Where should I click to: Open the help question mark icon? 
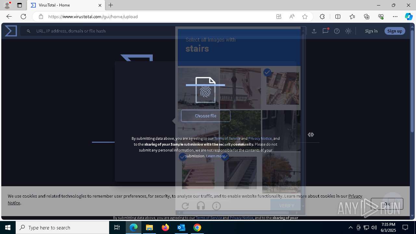pyautogui.click(x=337, y=31)
